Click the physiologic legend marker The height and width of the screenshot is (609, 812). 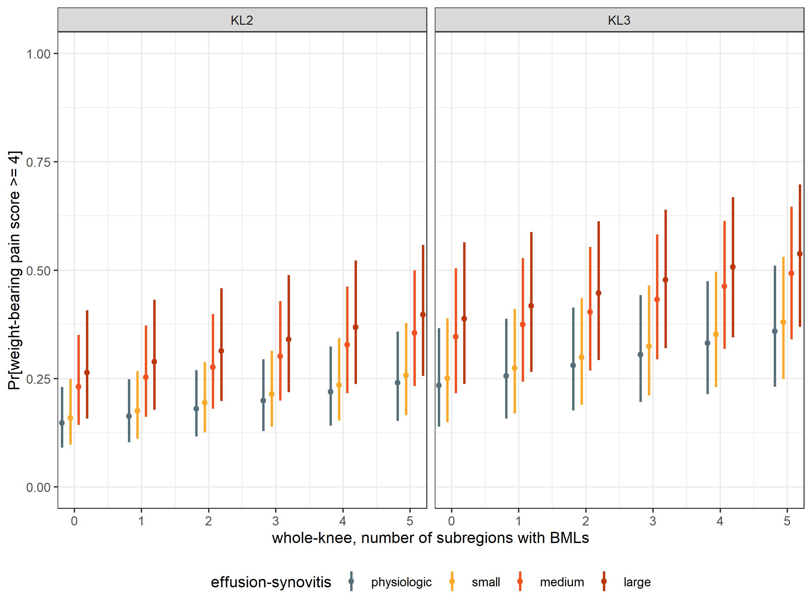[x=351, y=581]
